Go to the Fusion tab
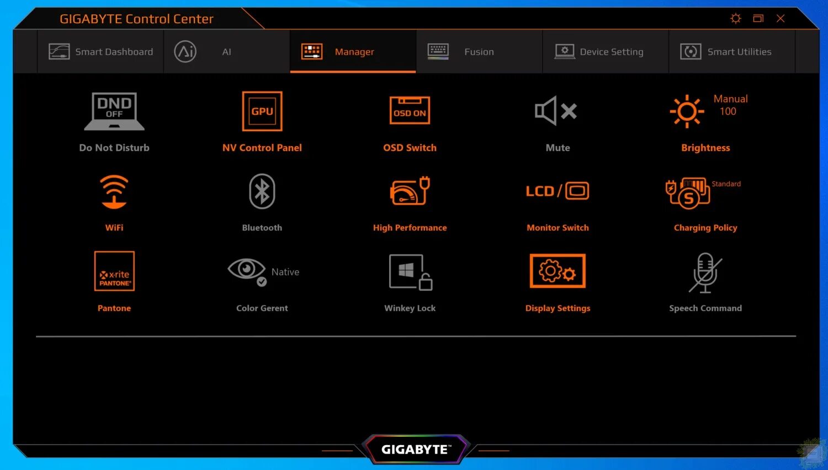 [479, 52]
